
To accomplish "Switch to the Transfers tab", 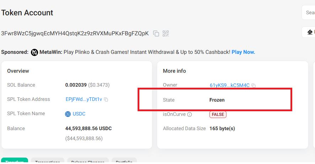I will point(15,161).
